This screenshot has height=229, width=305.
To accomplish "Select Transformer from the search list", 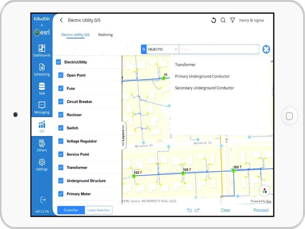I will tap(185, 65).
